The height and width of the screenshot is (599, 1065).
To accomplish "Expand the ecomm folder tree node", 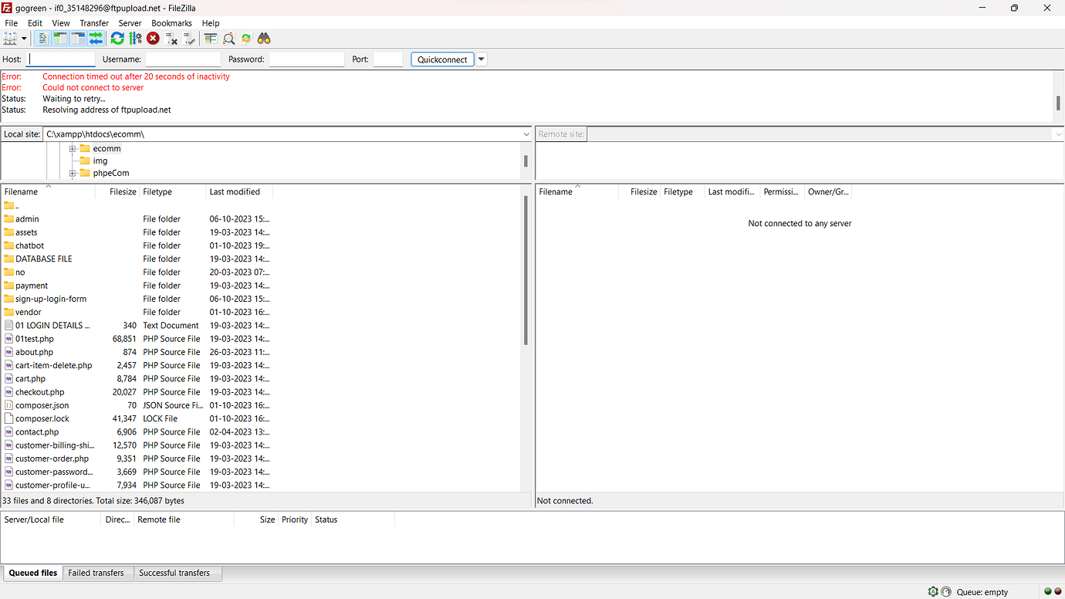I will pos(73,149).
